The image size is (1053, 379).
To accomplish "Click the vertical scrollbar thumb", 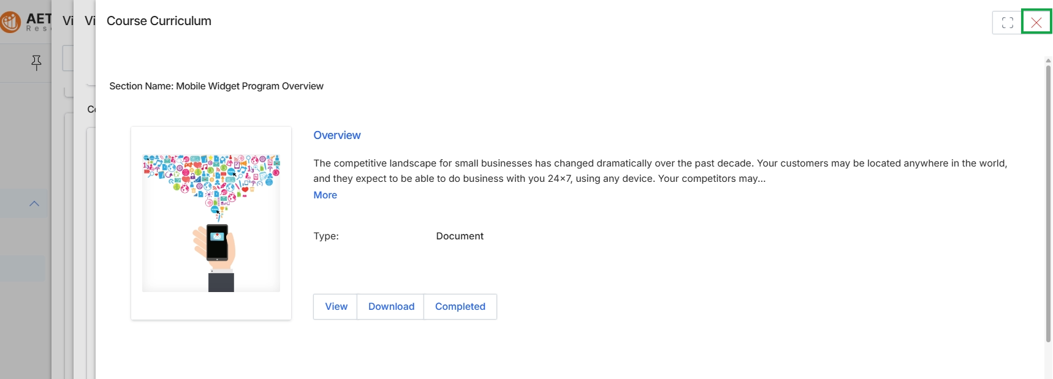I will 1048,203.
